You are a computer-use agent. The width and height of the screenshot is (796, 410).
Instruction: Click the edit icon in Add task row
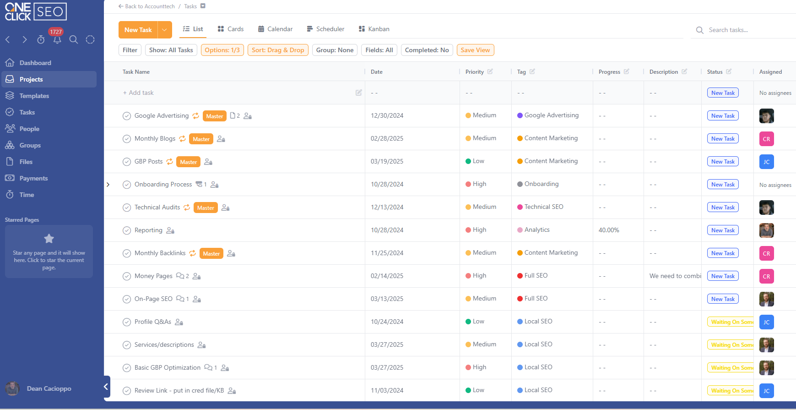point(359,93)
